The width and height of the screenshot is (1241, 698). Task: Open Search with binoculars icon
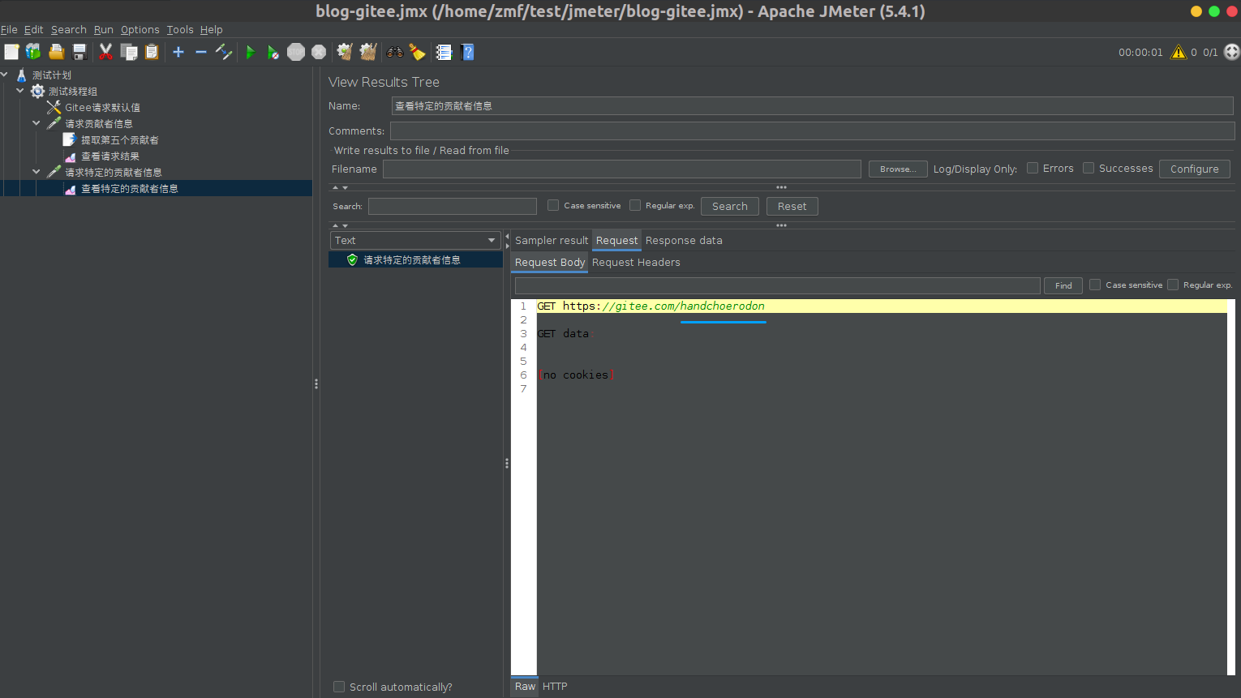(395, 52)
